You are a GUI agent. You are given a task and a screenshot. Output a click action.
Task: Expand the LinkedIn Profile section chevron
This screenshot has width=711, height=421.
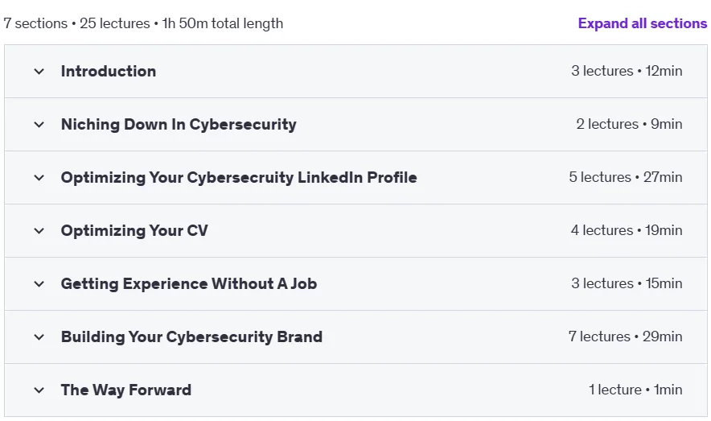coord(39,177)
